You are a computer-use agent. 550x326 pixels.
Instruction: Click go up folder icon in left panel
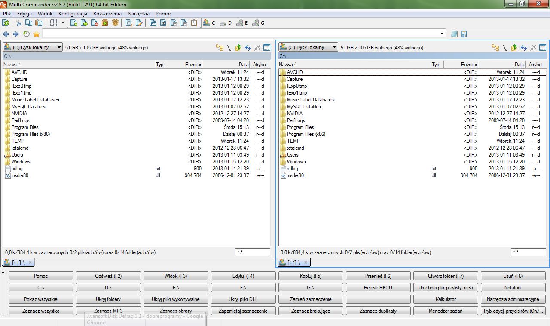pos(238,48)
